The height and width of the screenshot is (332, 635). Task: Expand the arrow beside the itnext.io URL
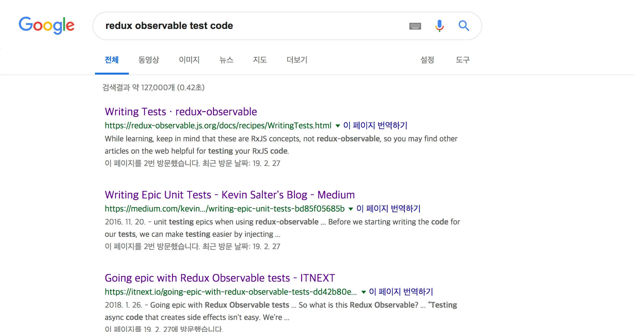[364, 292]
